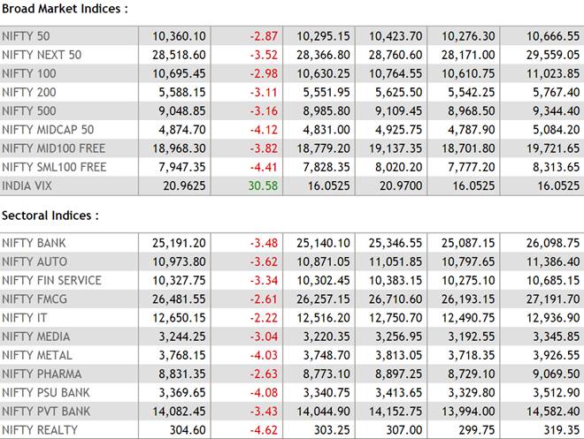Click the NIFTY FMCG index name

[35, 299]
